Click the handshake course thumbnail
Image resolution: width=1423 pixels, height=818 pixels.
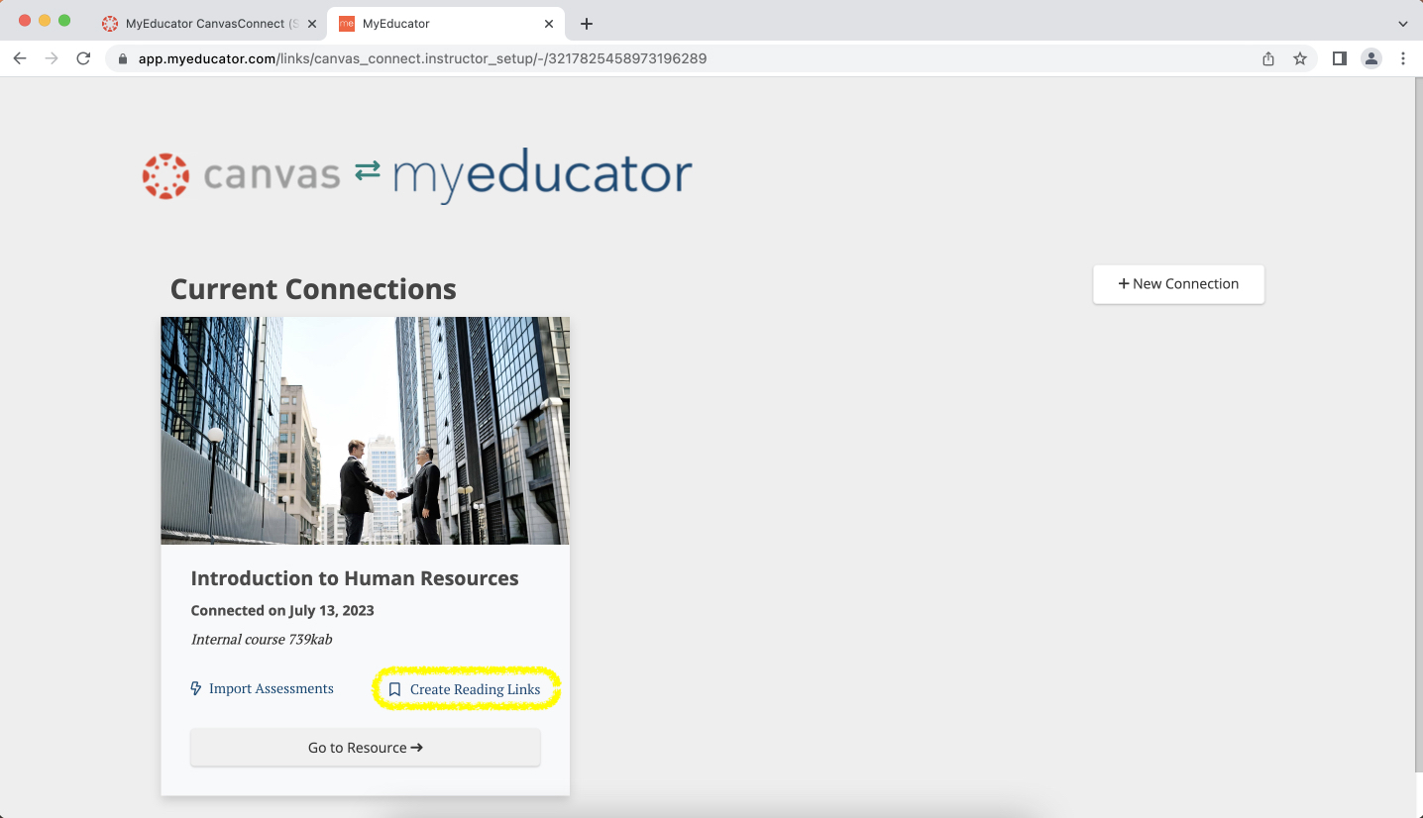click(365, 431)
